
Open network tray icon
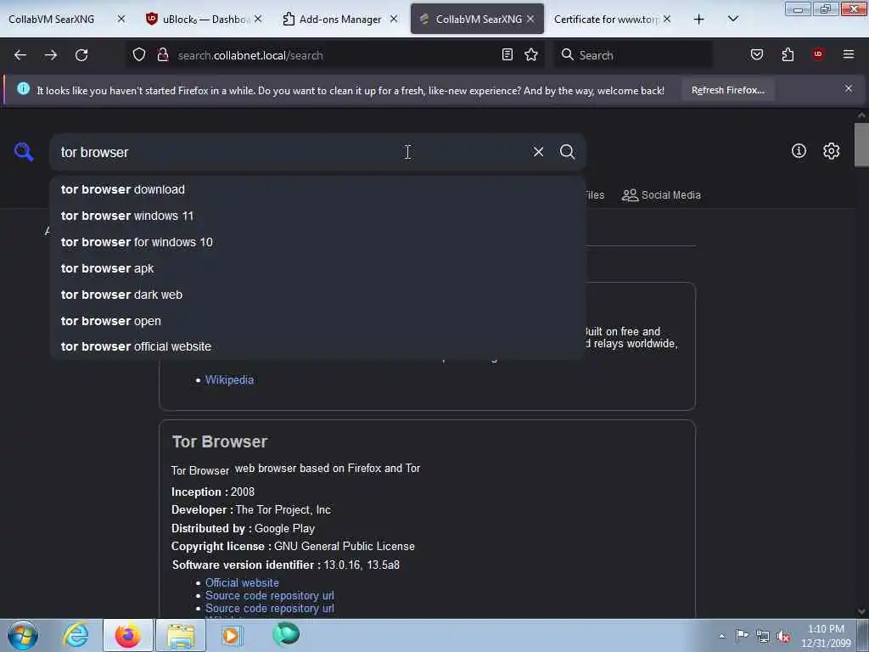pyautogui.click(x=763, y=637)
